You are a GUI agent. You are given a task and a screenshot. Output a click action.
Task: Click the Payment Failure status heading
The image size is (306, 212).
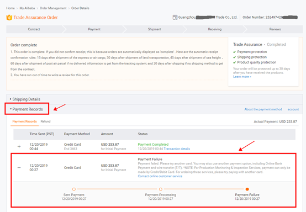pyautogui.click(x=150, y=159)
